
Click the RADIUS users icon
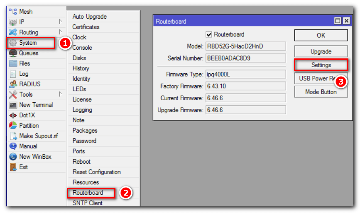13,84
